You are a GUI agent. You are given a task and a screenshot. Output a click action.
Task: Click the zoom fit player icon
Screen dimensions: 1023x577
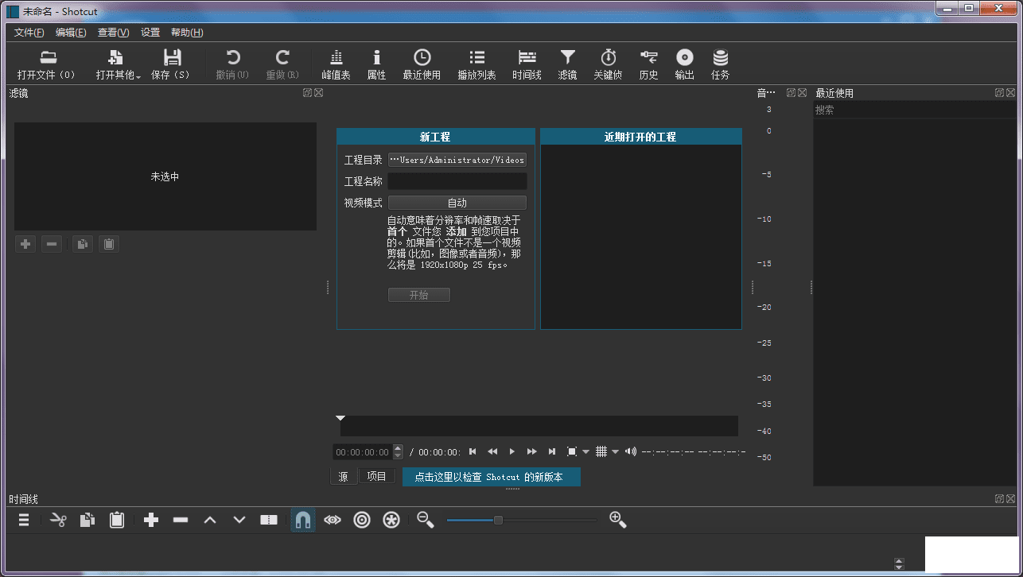click(572, 451)
